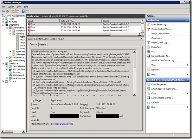
Task: Expand the Features tree node
Action: point(3,22)
